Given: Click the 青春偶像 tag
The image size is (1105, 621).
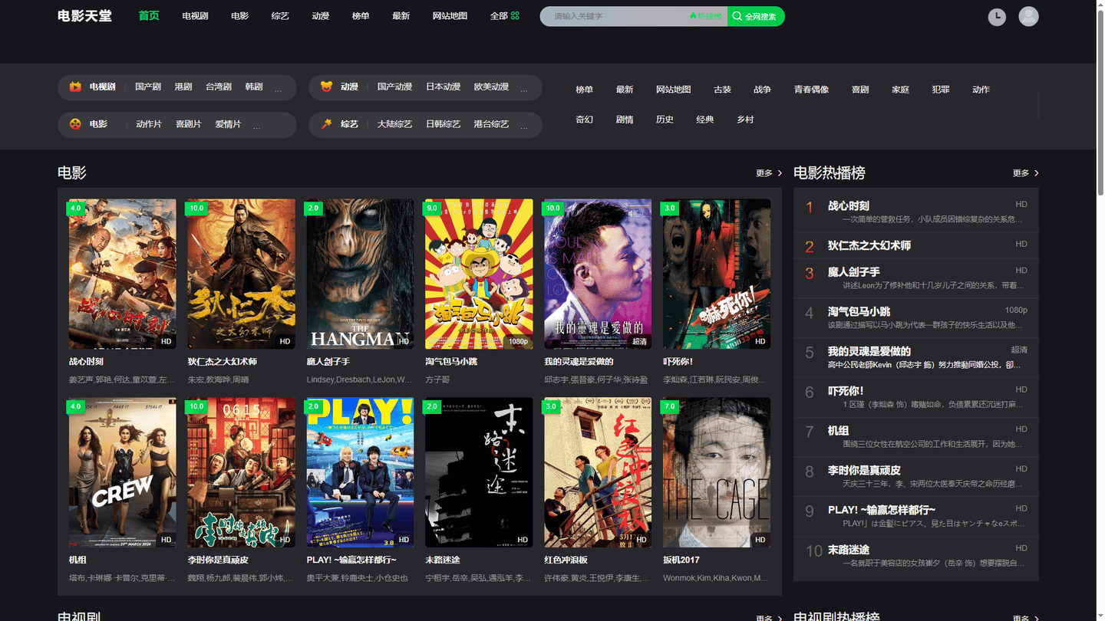Looking at the screenshot, I should coord(812,90).
